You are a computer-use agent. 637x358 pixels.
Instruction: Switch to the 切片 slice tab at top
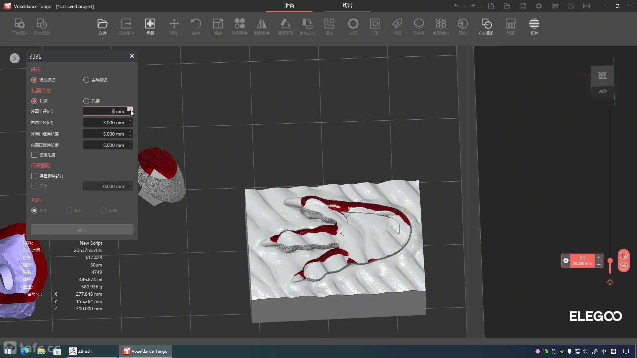pos(347,6)
